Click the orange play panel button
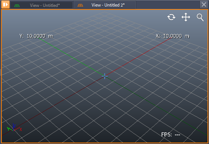This screenshot has width=209, height=144. pyautogui.click(x=5, y=5)
